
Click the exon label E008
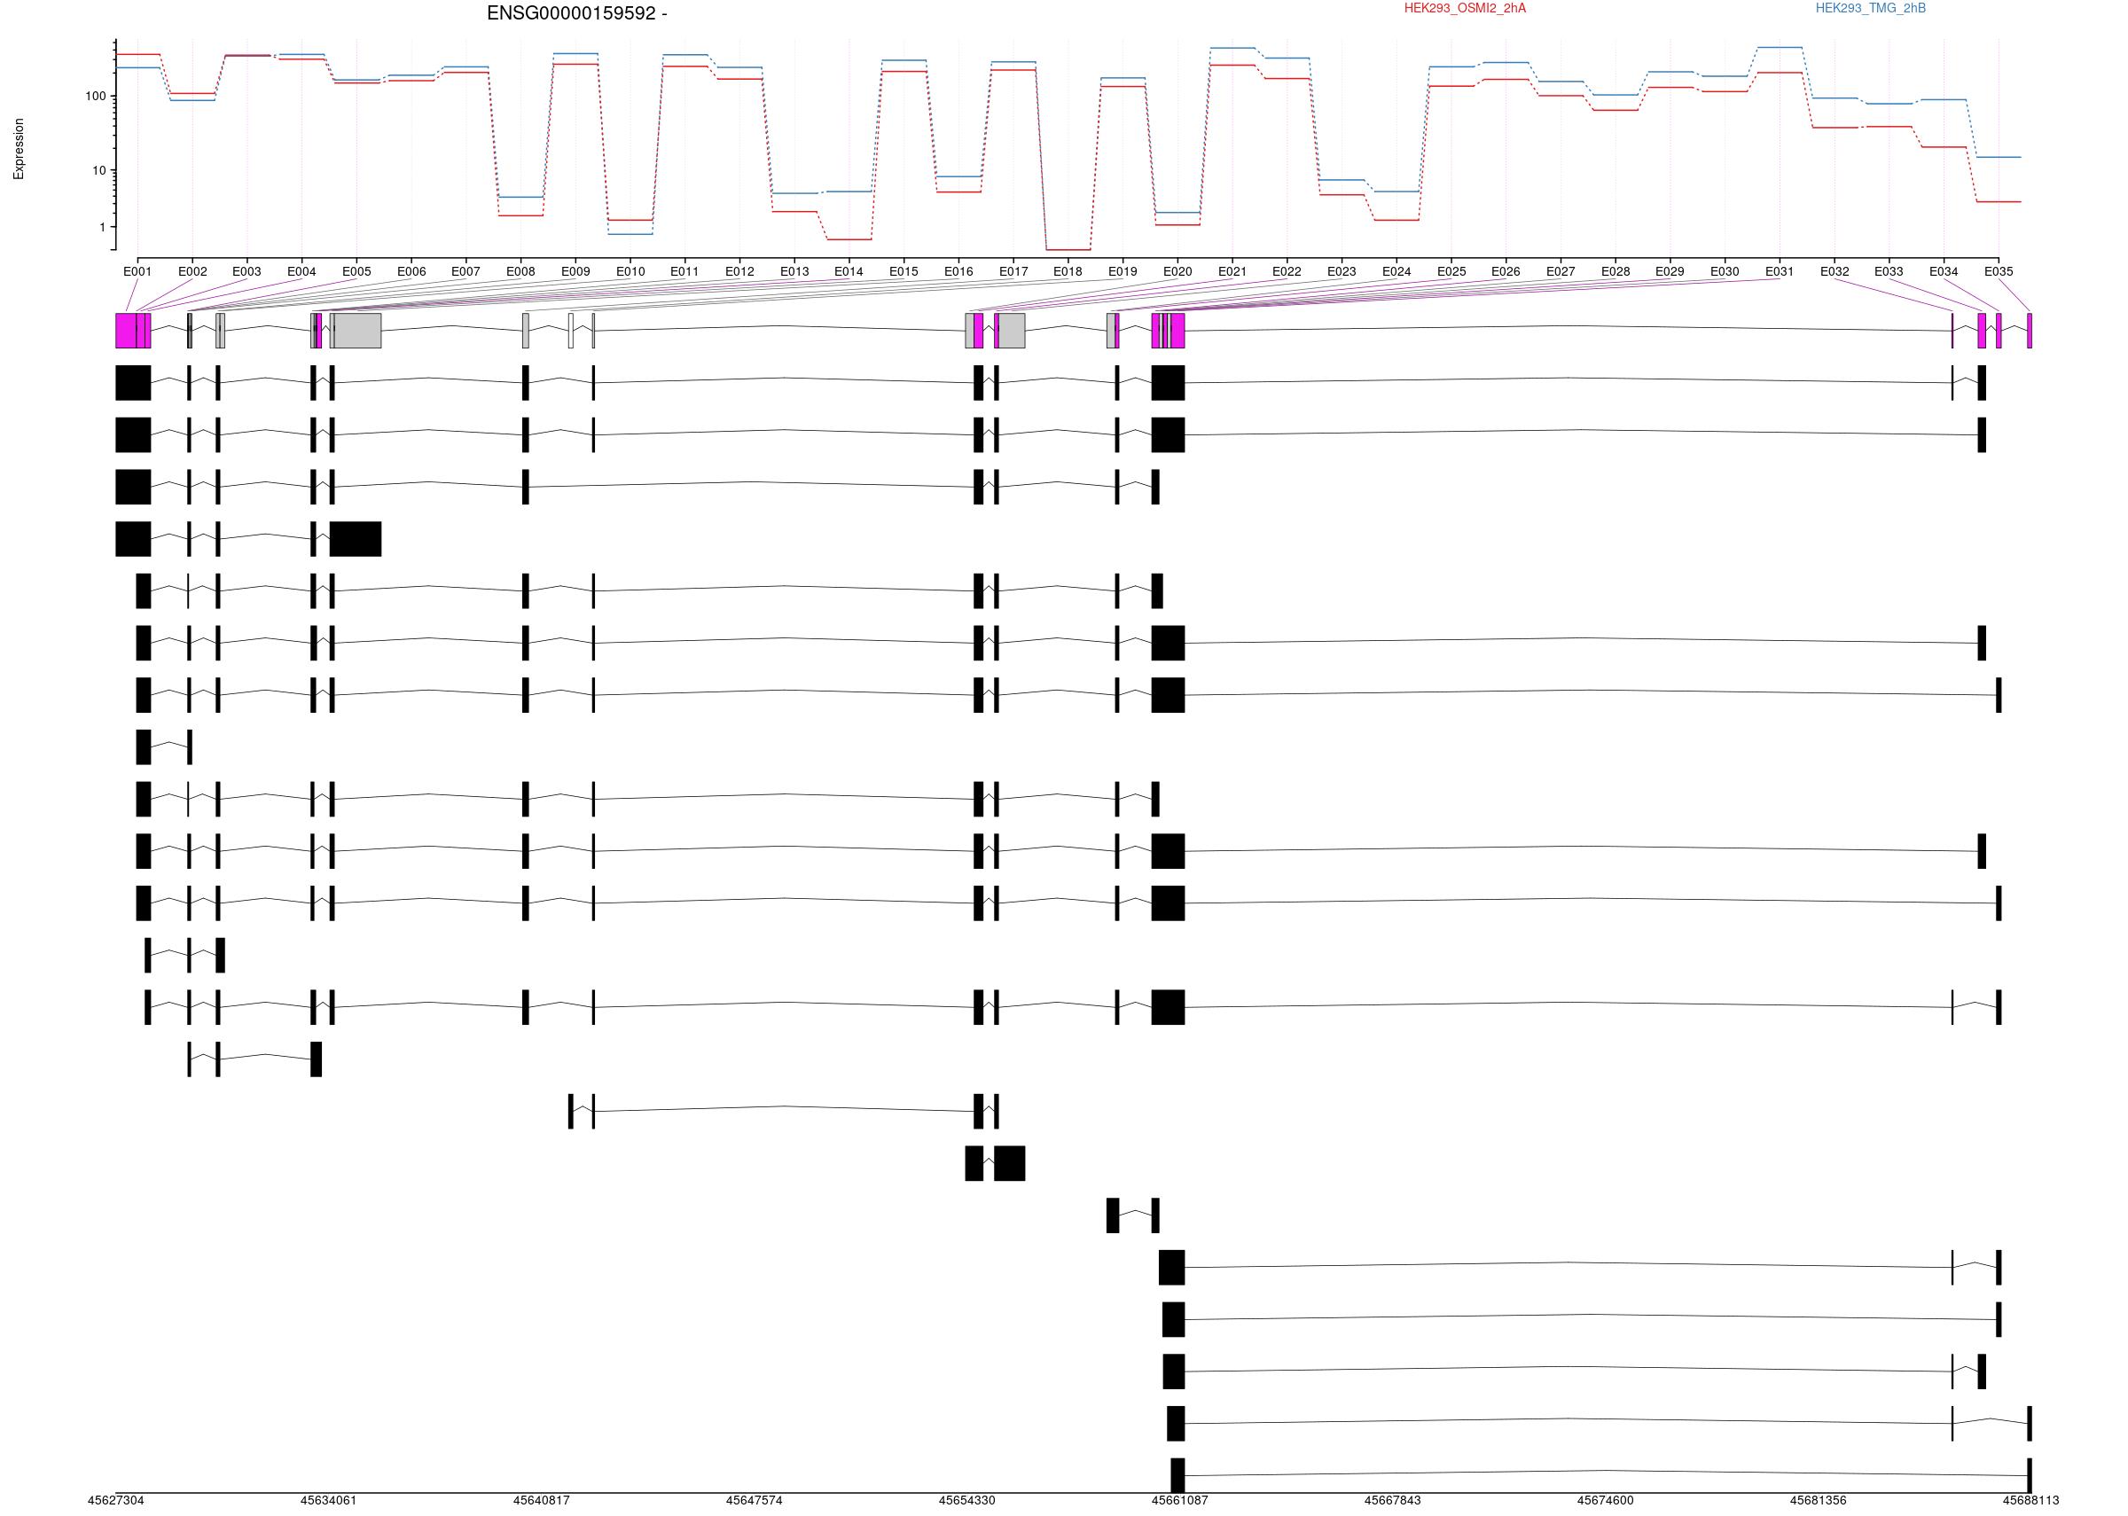pos(520,271)
